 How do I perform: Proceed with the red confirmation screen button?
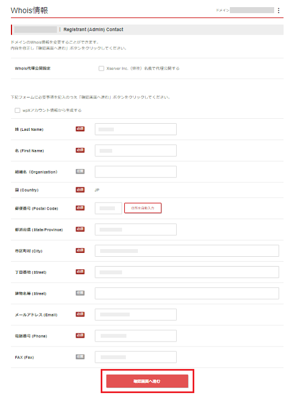tap(147, 381)
